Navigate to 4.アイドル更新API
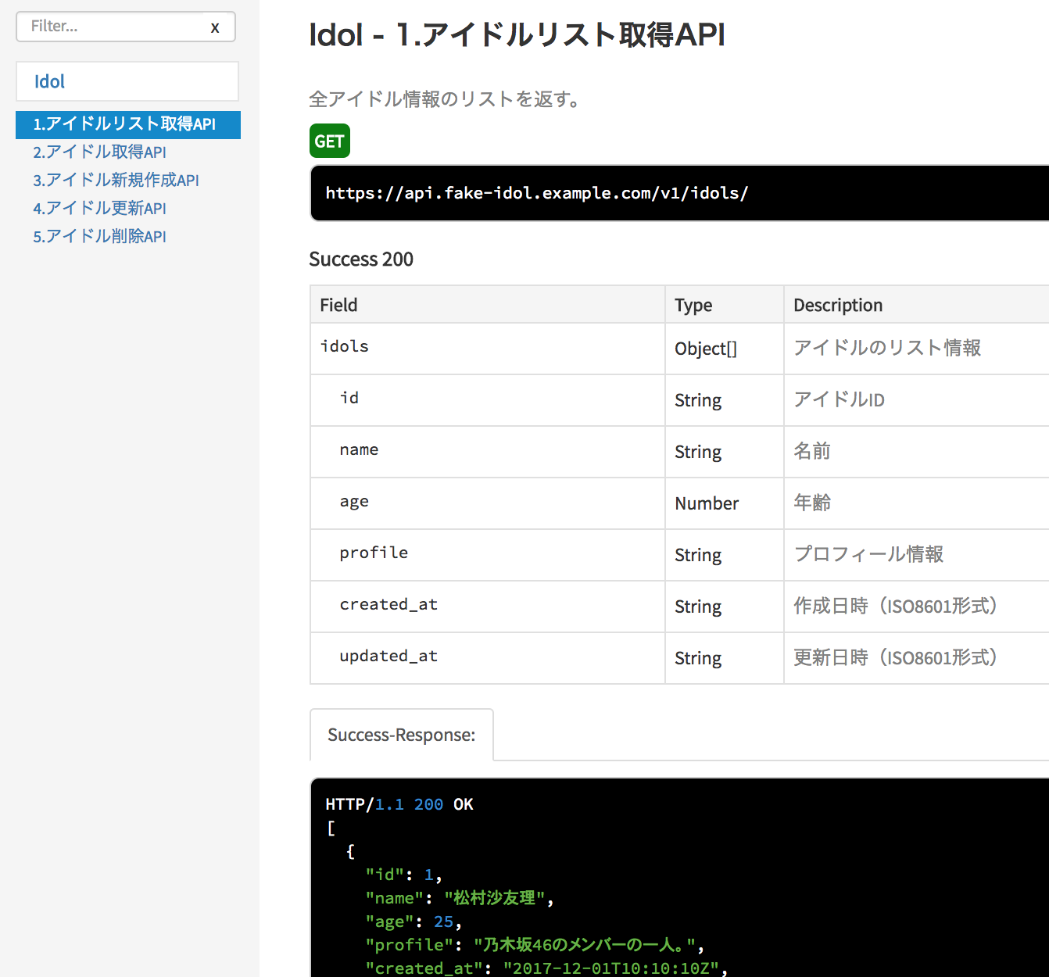Image resolution: width=1049 pixels, height=977 pixels. 99,209
